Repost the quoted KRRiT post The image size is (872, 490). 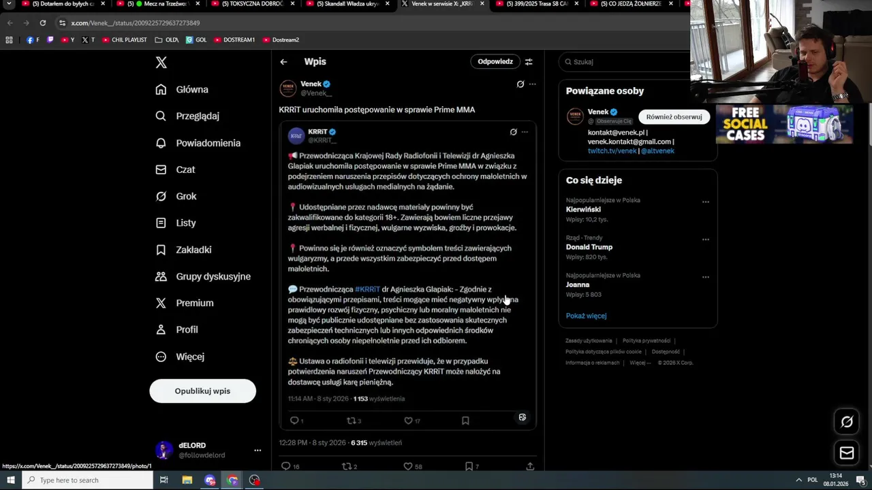coord(352,421)
